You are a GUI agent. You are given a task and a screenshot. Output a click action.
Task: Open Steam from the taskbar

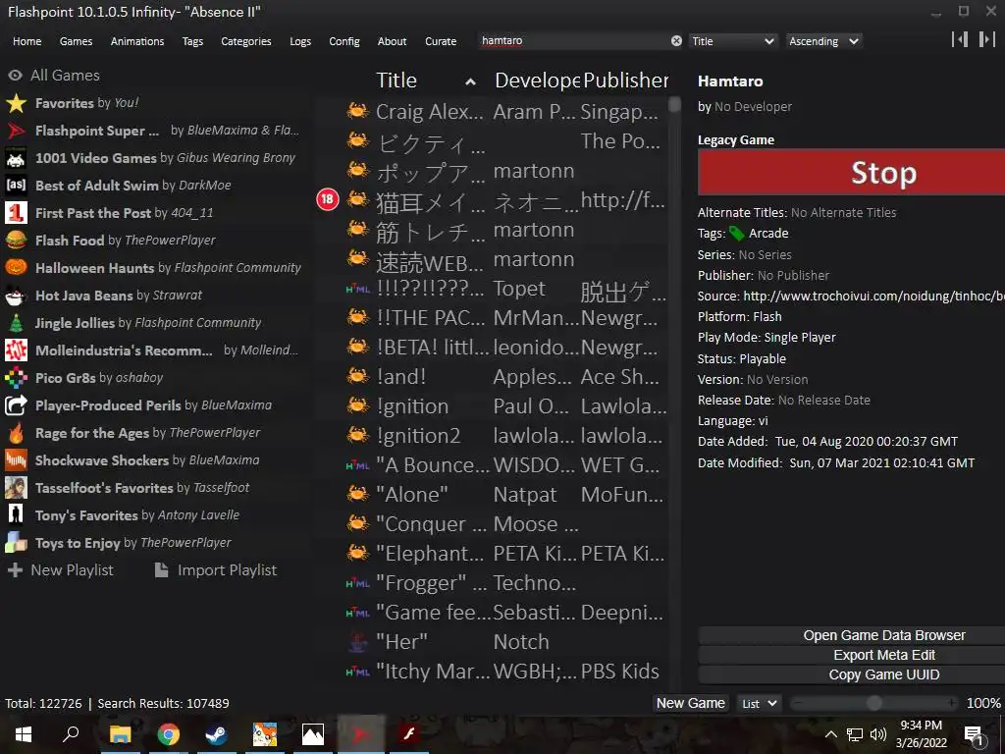[x=216, y=734]
